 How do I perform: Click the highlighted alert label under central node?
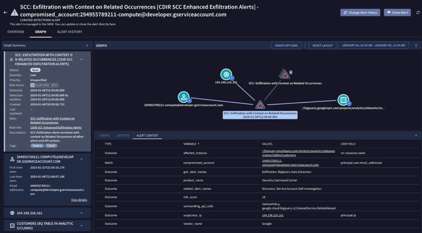[260, 115]
